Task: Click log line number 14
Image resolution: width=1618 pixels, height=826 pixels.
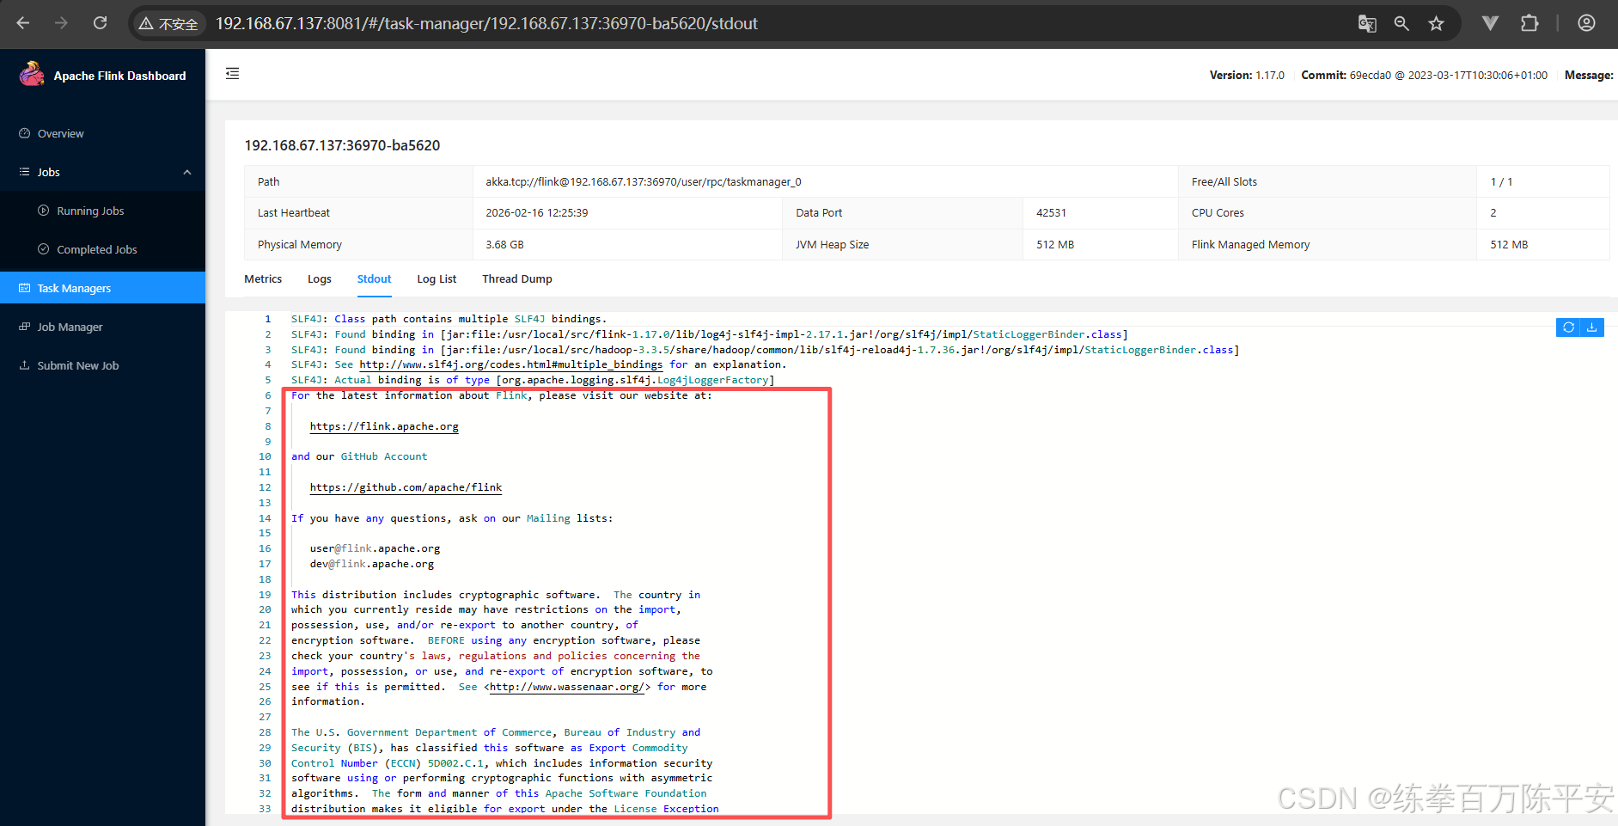Action: click(x=265, y=518)
